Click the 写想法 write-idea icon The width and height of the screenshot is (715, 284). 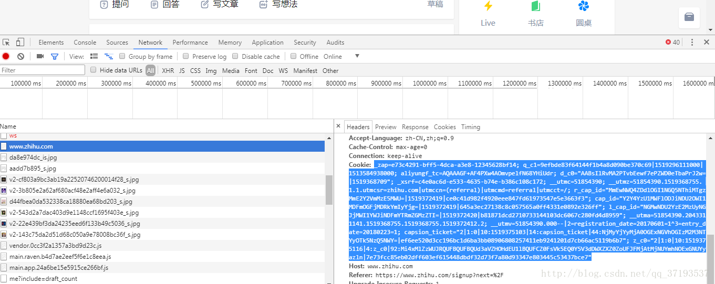[264, 4]
